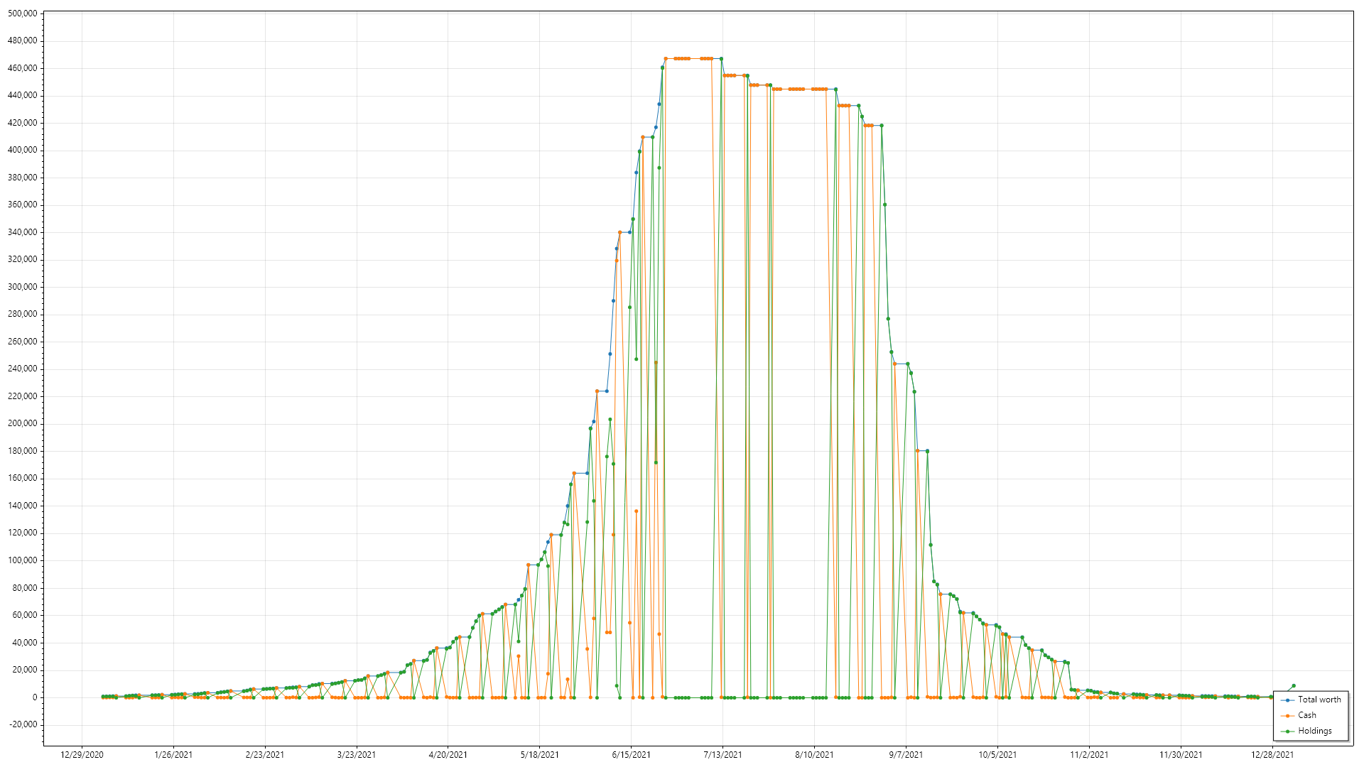Viewport: 1364px width, 767px height.
Task: Click the 12/29/2020 x-axis date label
Action: [x=82, y=755]
